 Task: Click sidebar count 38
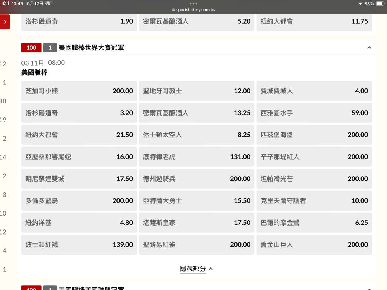point(3,101)
